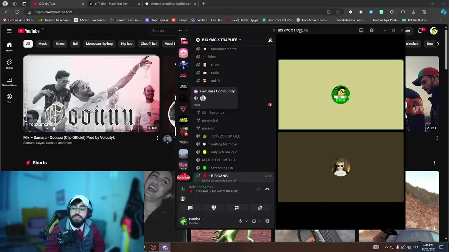449x252 pixels.
Task: Disconnect from voice with hang-up icon
Action: [x=267, y=189]
